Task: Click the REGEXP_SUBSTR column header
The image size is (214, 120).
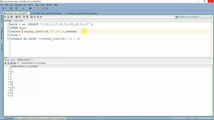Action: tap(24, 66)
